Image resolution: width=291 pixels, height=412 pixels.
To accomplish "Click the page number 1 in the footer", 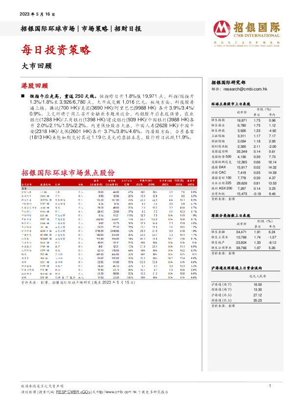I will pos(270,386).
